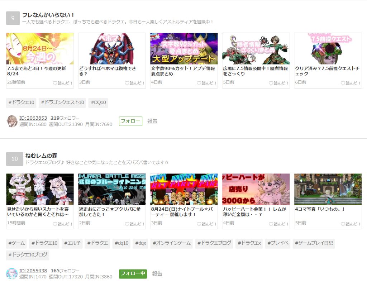The height and width of the screenshot is (291, 367).
Task: Select the #ドラクエ tag
Action: click(97, 243)
